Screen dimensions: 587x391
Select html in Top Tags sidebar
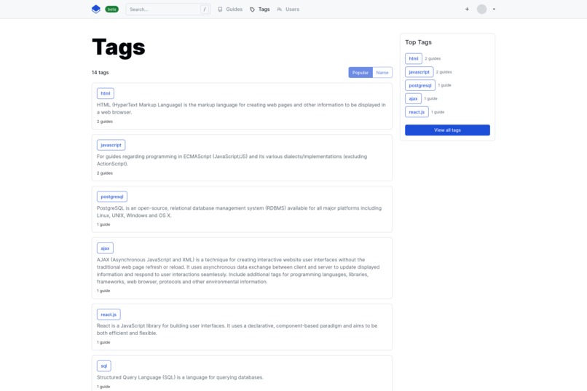[x=414, y=59]
